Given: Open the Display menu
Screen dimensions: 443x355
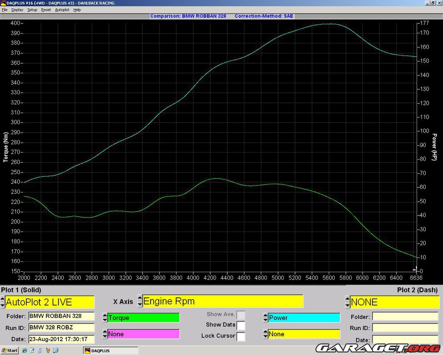Looking at the screenshot, I should pyautogui.click(x=17, y=10).
